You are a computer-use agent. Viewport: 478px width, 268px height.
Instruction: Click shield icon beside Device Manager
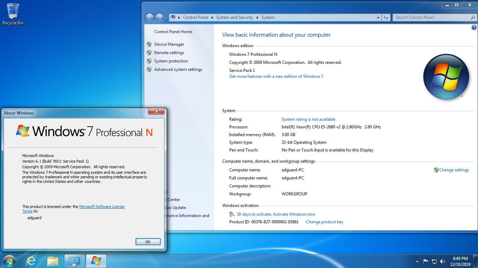tap(149, 44)
